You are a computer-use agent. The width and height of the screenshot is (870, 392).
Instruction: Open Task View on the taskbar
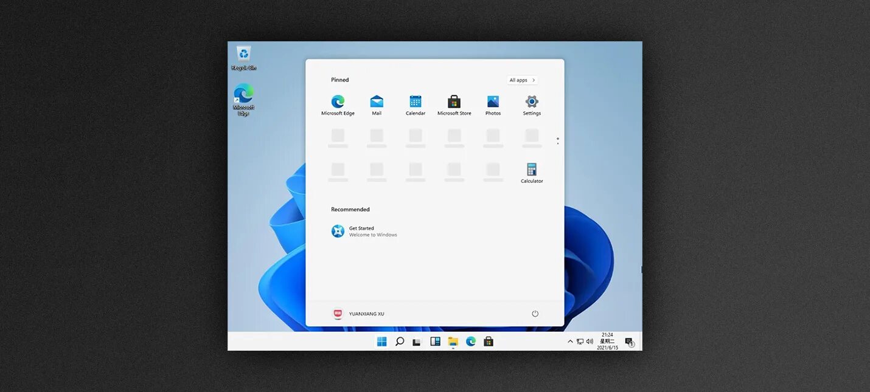pos(417,342)
